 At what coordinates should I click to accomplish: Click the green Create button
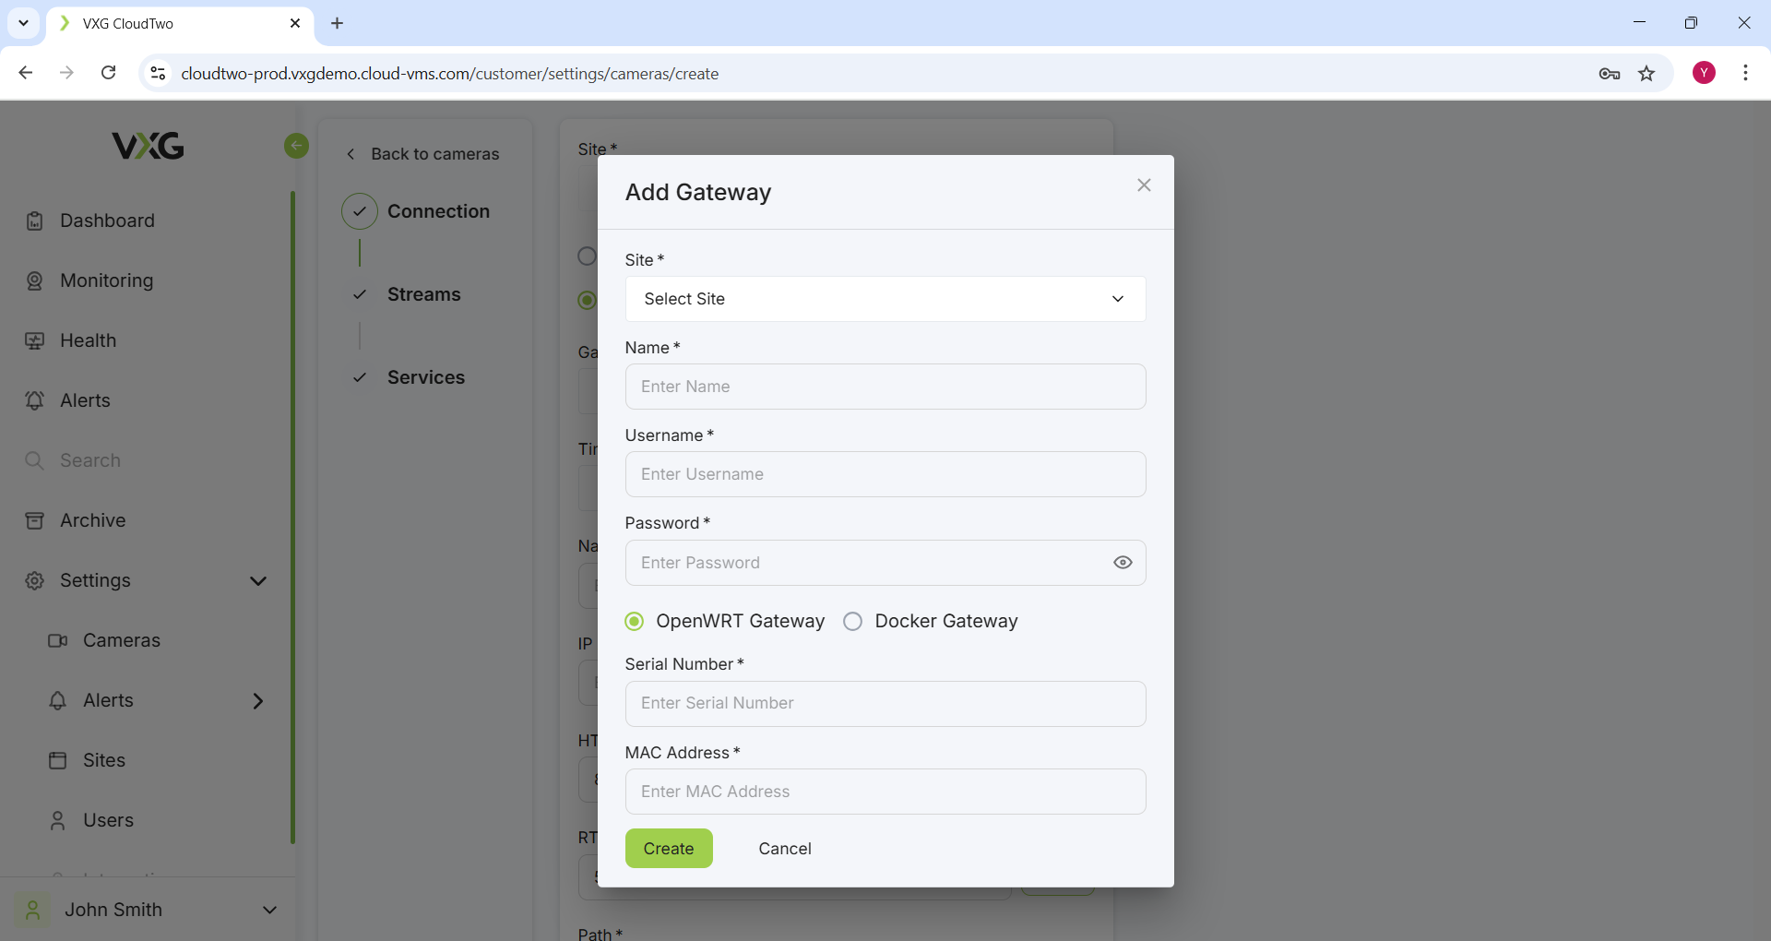click(668, 849)
